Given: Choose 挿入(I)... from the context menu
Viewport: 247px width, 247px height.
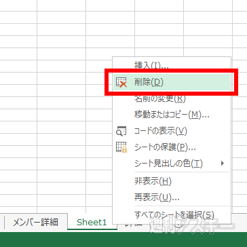Looking at the screenshot, I should pyautogui.click(x=172, y=66).
